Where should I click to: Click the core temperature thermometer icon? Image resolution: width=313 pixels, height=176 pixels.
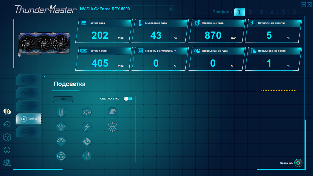(x=140, y=23)
